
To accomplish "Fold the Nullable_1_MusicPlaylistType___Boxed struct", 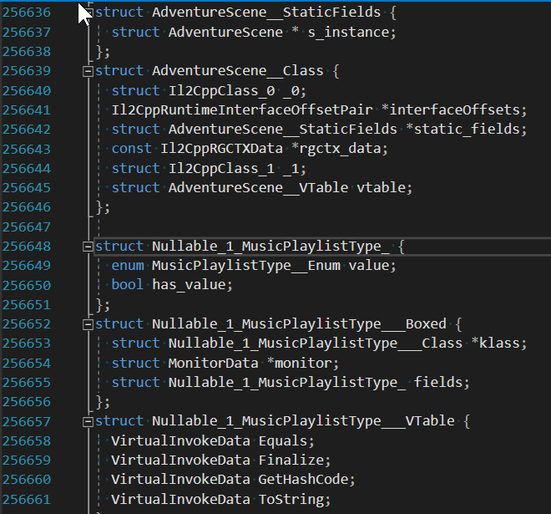I will [88, 324].
